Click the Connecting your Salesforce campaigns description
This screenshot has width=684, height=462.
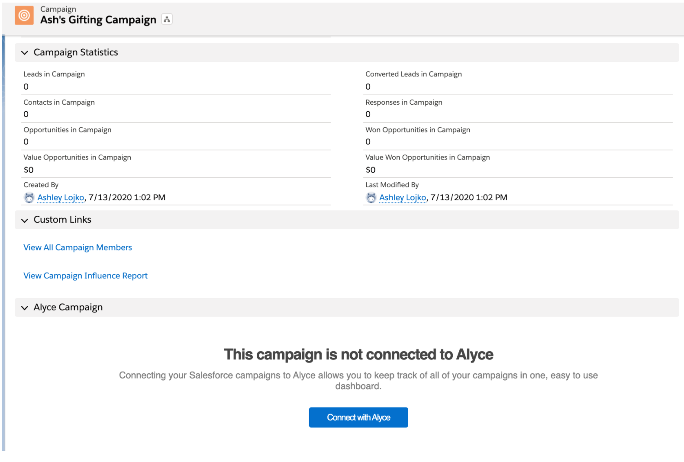tap(358, 381)
